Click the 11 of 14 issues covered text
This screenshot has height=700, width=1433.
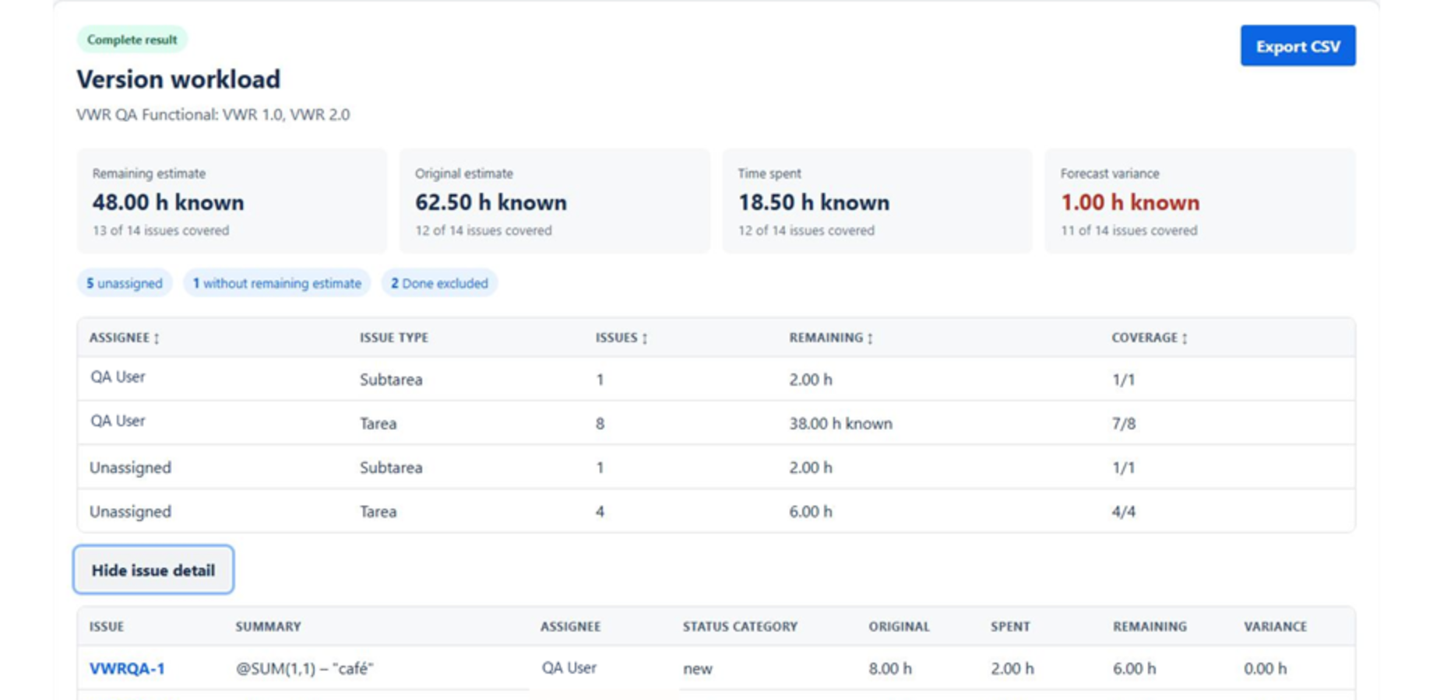1128,230
